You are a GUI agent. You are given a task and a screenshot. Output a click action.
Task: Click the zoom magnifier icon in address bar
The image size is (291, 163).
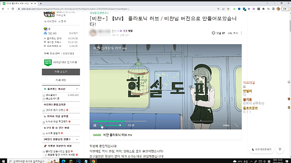[219, 9]
